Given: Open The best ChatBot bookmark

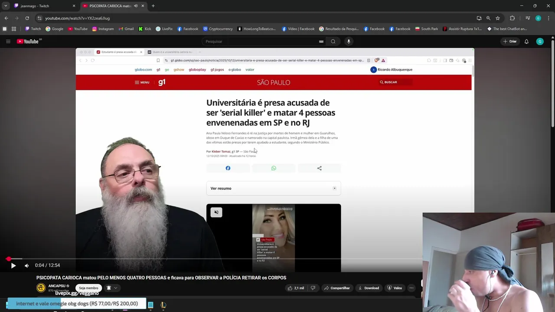Looking at the screenshot, I should tap(507, 29).
